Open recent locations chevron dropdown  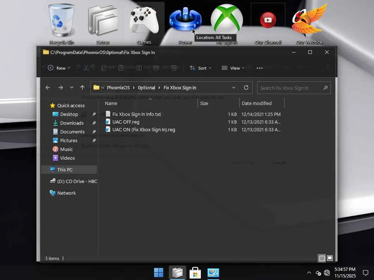72,87
